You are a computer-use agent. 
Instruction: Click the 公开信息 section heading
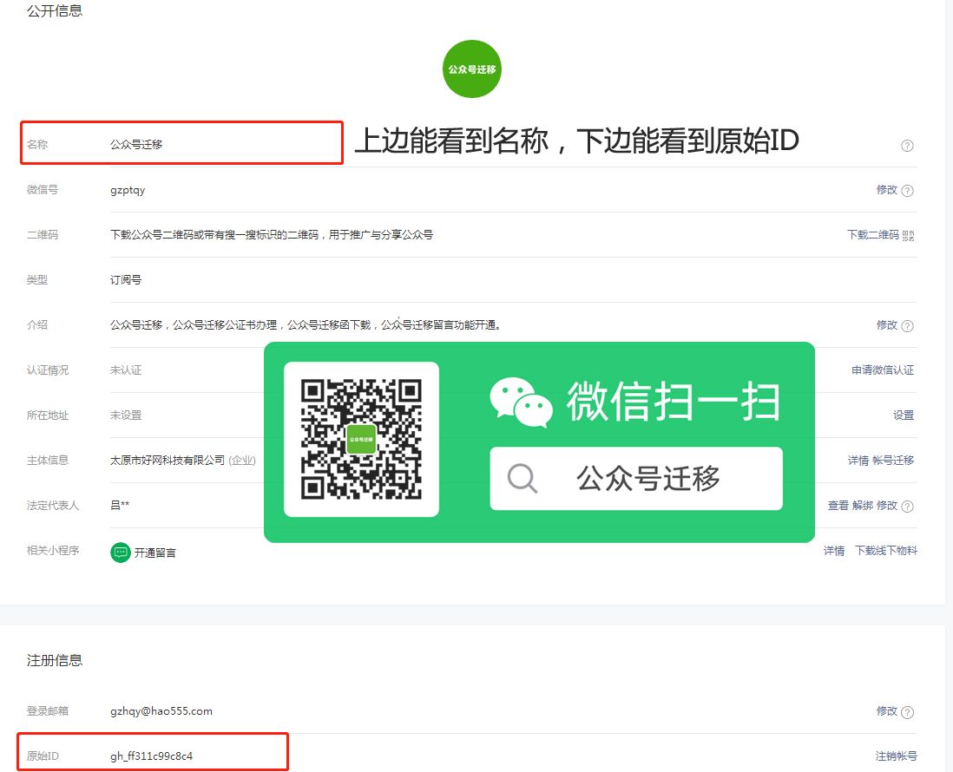tap(55, 11)
